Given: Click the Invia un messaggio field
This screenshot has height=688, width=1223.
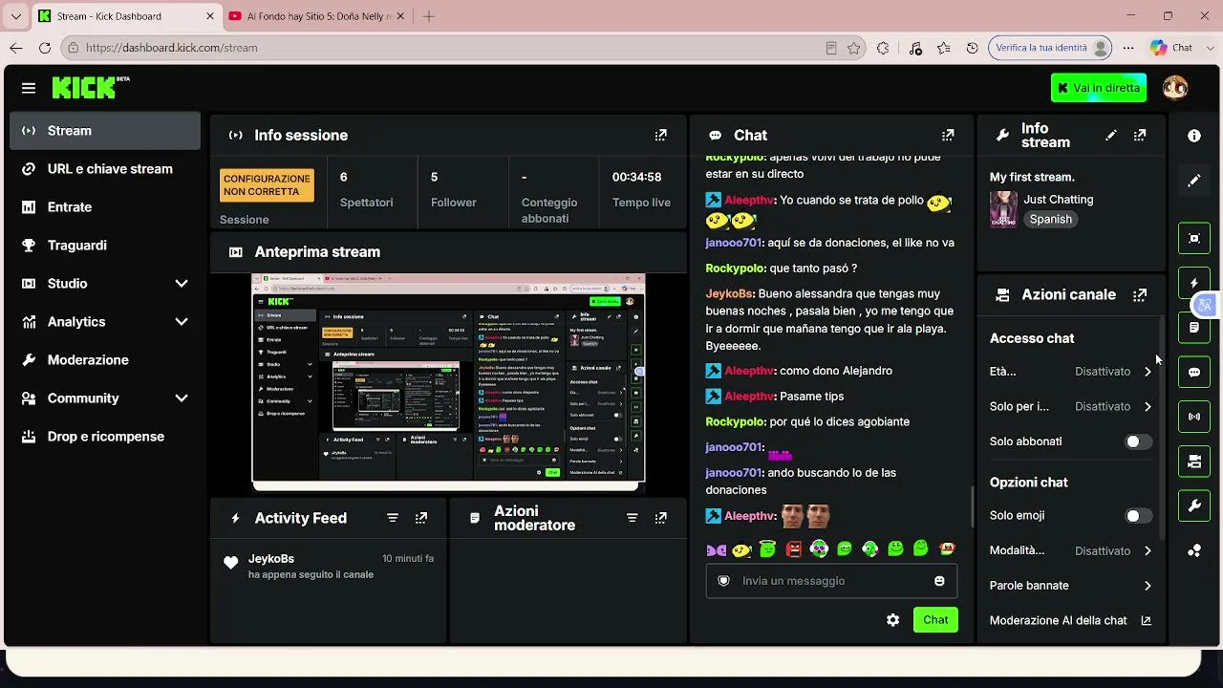Looking at the screenshot, I should pos(831,581).
